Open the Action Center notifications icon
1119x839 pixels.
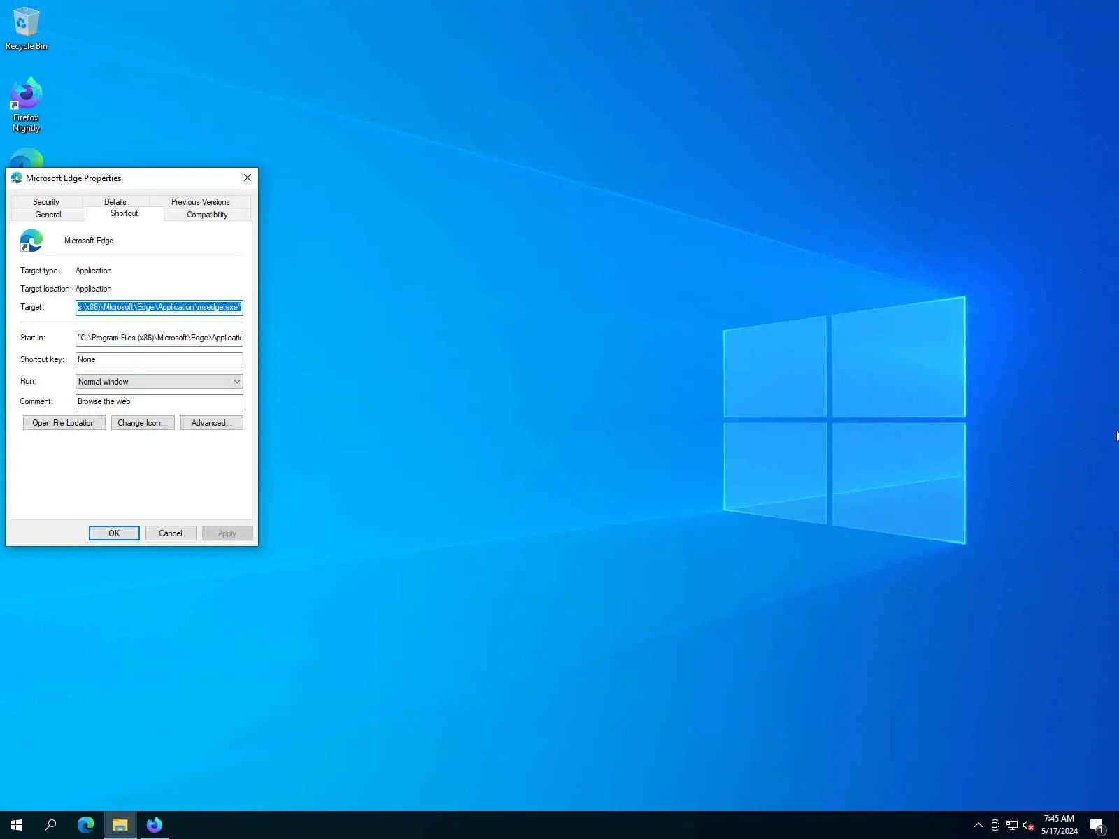[1097, 825]
